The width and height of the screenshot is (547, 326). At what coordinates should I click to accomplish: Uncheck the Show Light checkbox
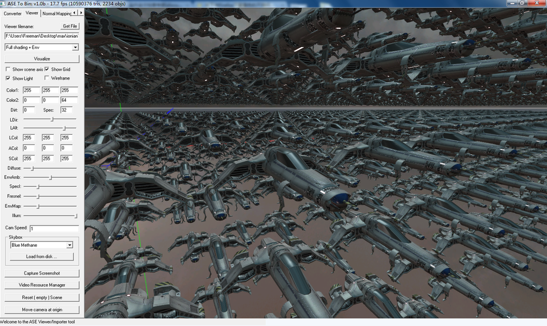8,78
